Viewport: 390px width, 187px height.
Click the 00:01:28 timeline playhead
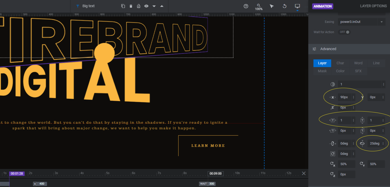point(17,174)
